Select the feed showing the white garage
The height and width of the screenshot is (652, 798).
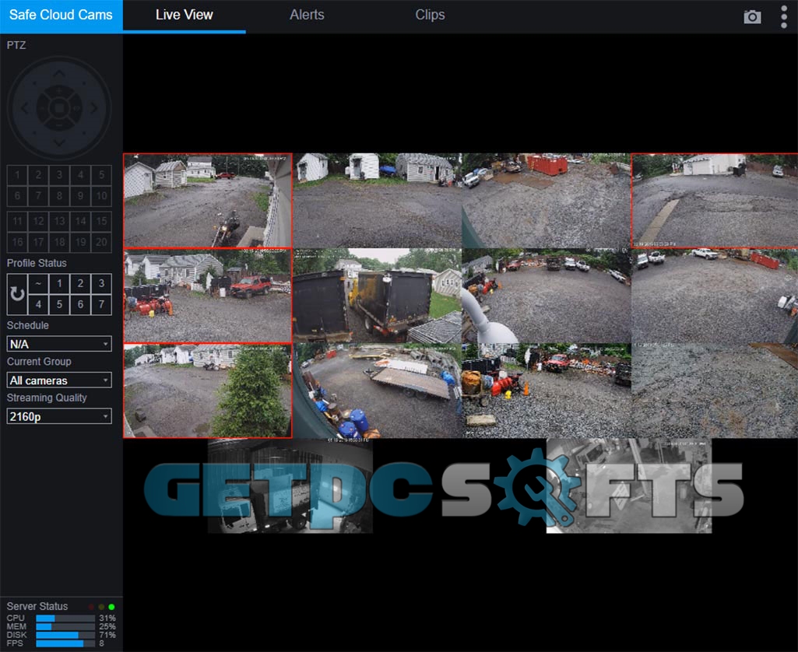pyautogui.click(x=715, y=201)
